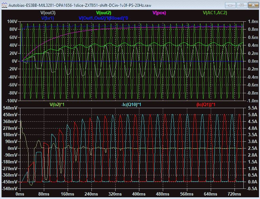Click the 1.0m right axis value
260x199 pixels.
(x=253, y=21)
